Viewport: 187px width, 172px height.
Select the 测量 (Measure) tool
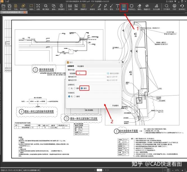(76, 7)
